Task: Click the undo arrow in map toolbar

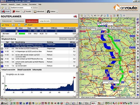Action: [95, 16]
